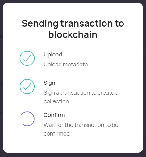
Task: Click the word 'blockchain' in the title
Action: (x=73, y=34)
